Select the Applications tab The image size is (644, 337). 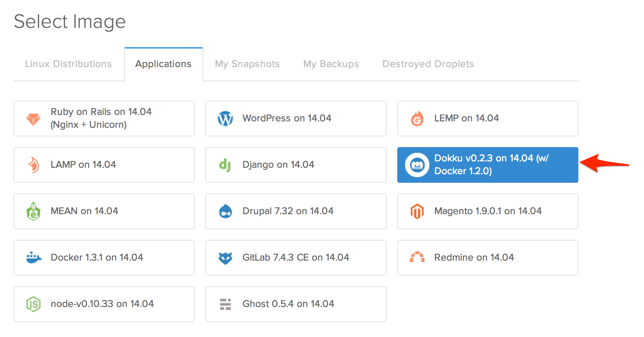coord(164,64)
